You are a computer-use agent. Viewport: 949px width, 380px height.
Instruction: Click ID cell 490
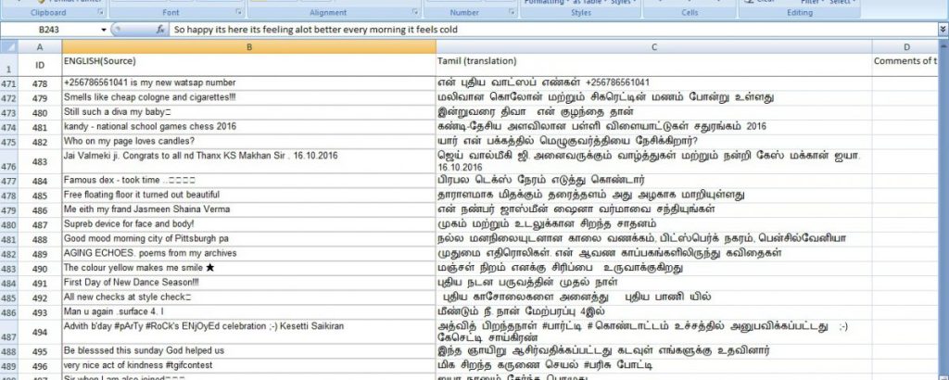[40, 268]
